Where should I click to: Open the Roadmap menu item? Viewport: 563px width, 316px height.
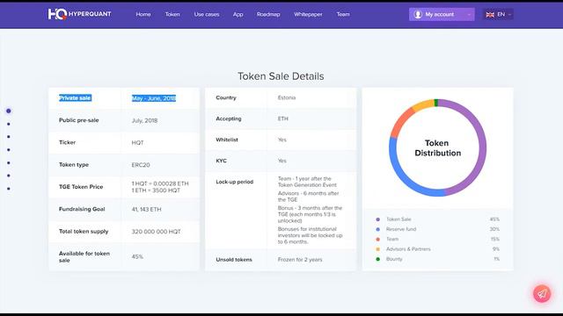click(268, 14)
